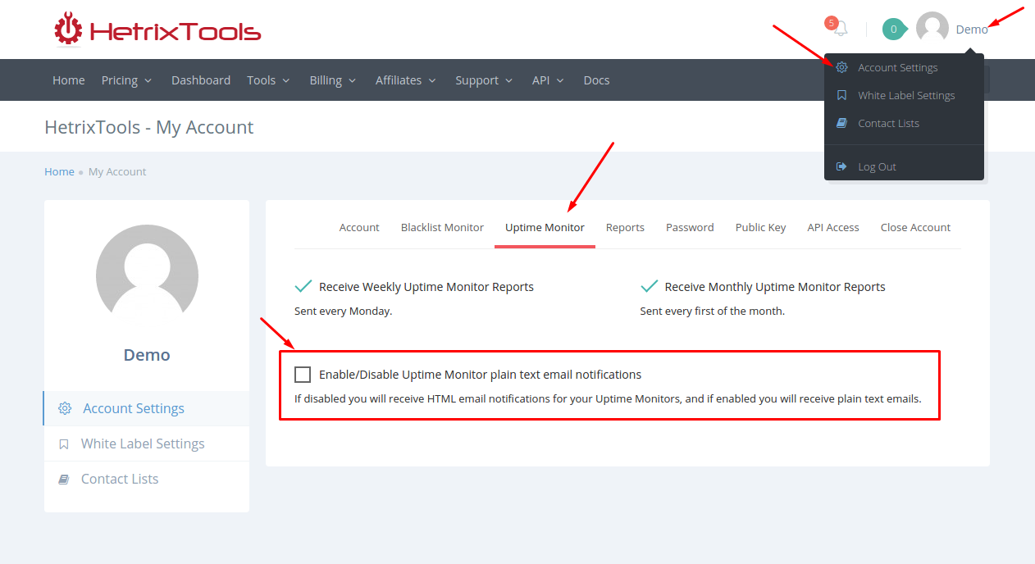Click the Log Out arrow icon
Image resolution: width=1035 pixels, height=564 pixels.
point(841,166)
